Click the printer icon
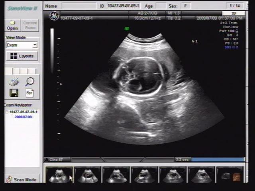Viewport: 255px width, 191px height. coord(14,82)
